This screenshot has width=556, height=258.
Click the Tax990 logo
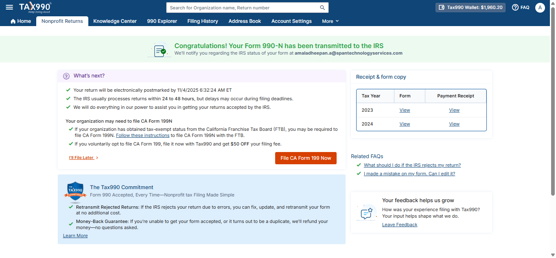(35, 7)
